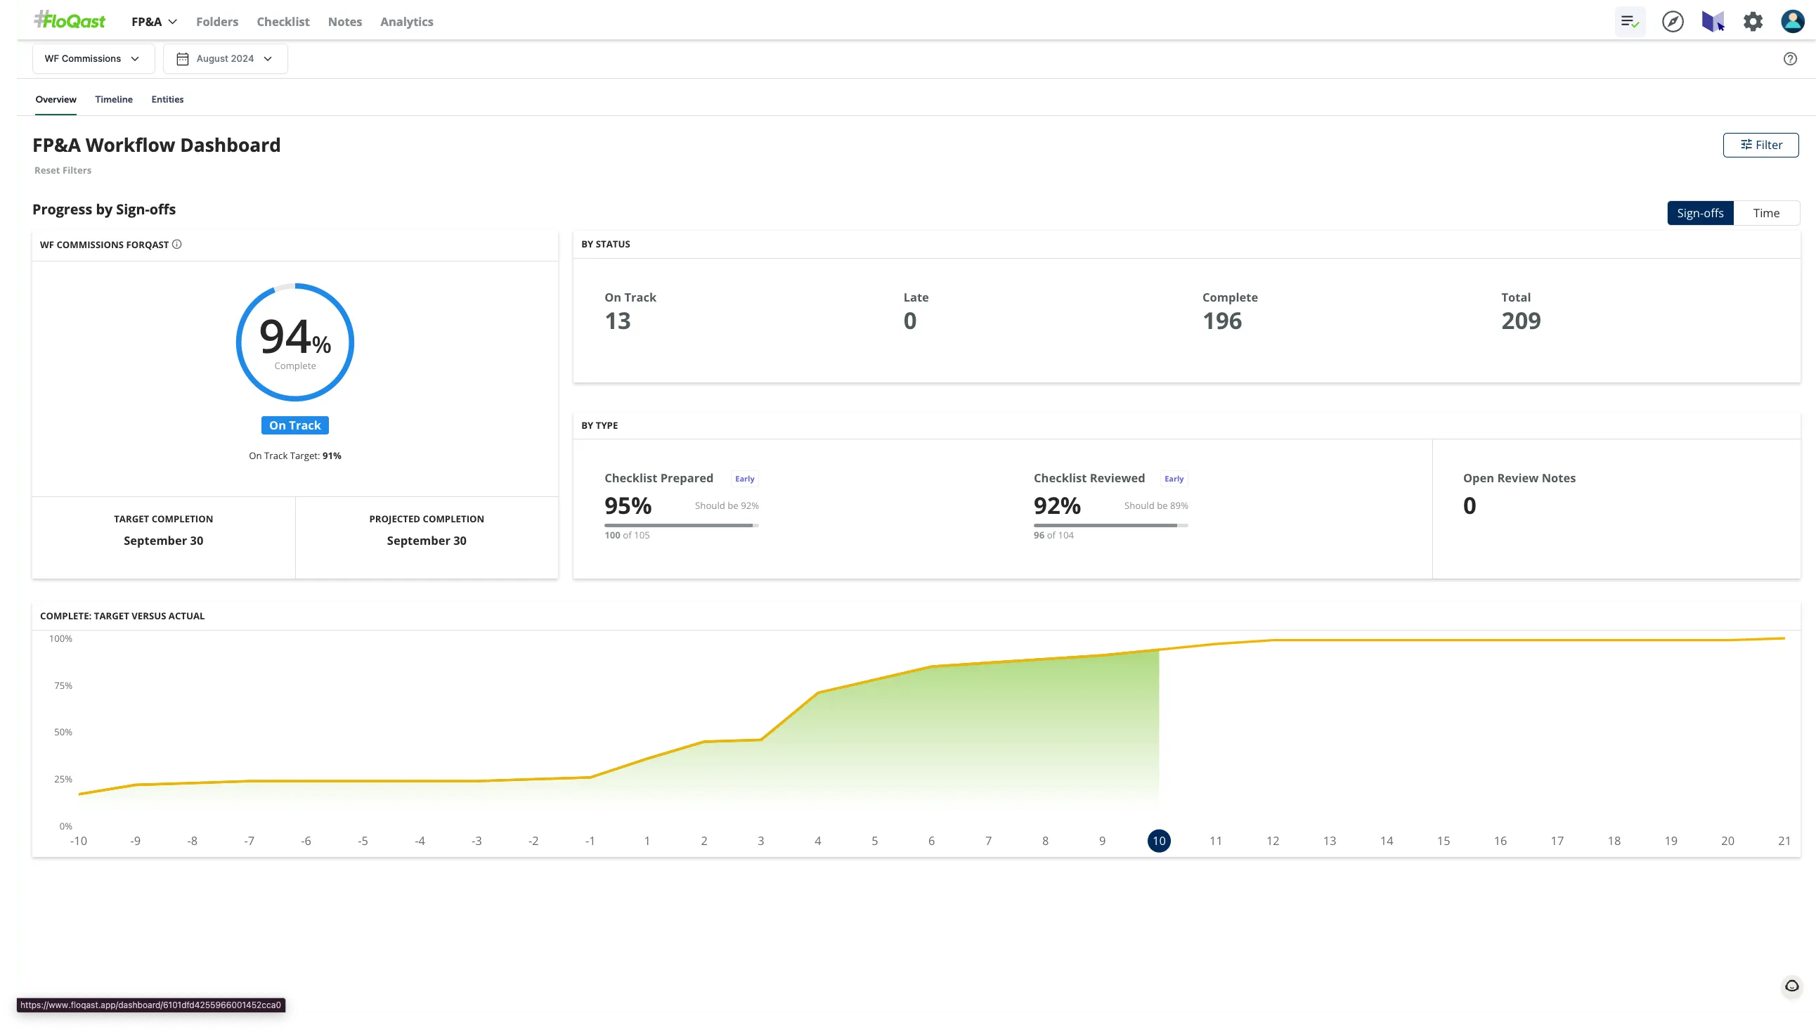Open the purple book learning icon
Screen dimensions: 1816x1032
point(1713,22)
